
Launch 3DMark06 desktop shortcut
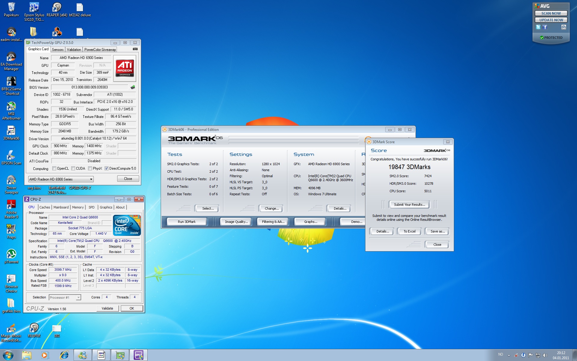pyautogui.click(x=11, y=133)
